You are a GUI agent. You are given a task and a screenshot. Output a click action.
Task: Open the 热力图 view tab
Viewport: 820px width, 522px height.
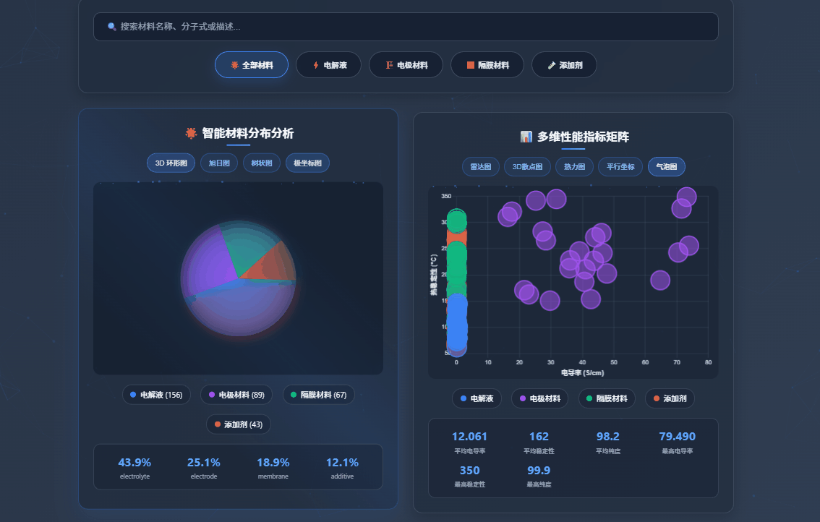point(575,167)
